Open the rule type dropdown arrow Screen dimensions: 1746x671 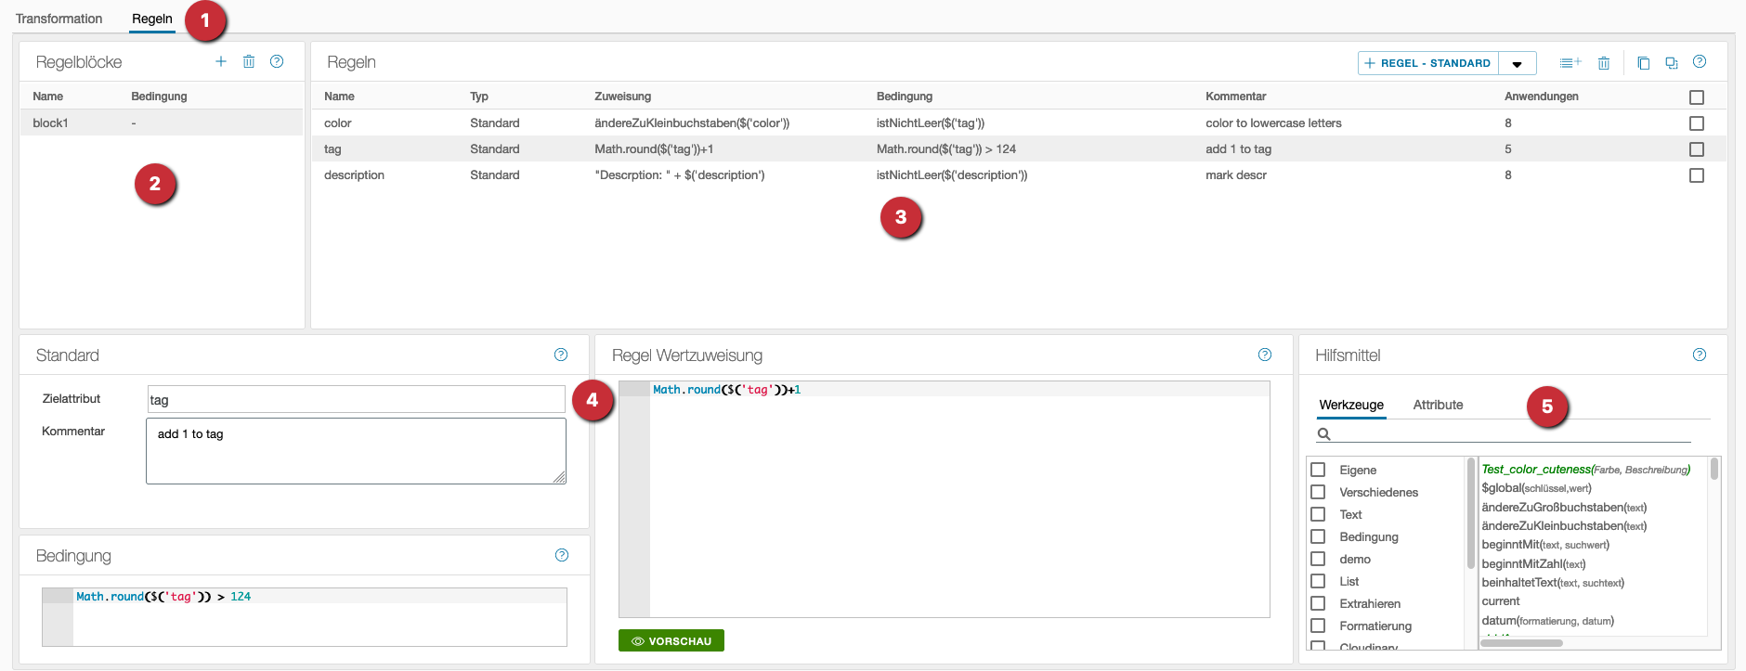click(1517, 64)
